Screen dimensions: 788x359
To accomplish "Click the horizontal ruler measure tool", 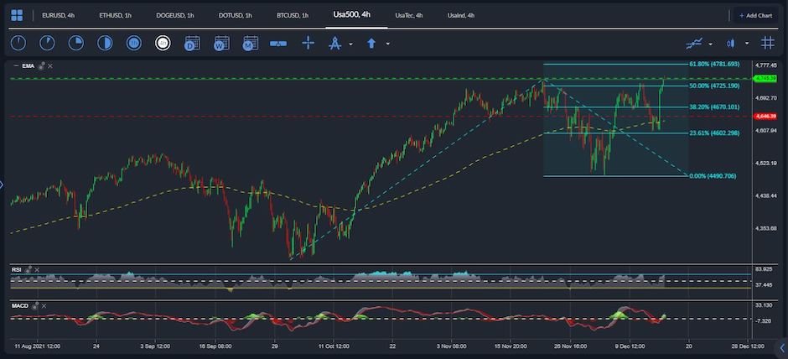I will 278,44.
